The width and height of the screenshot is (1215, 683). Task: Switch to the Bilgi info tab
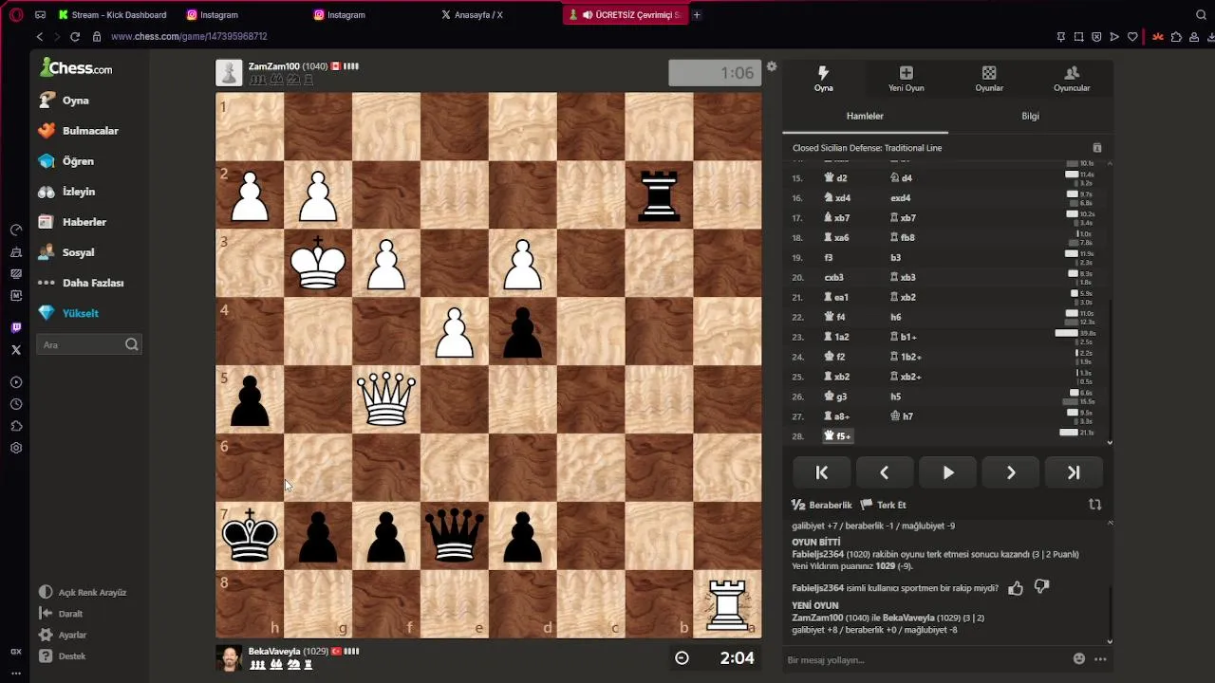1030,116
